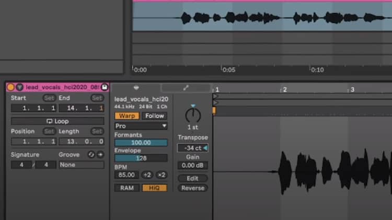Select the detune -34 ct field
This screenshot has width=392, height=220.
tap(192, 148)
